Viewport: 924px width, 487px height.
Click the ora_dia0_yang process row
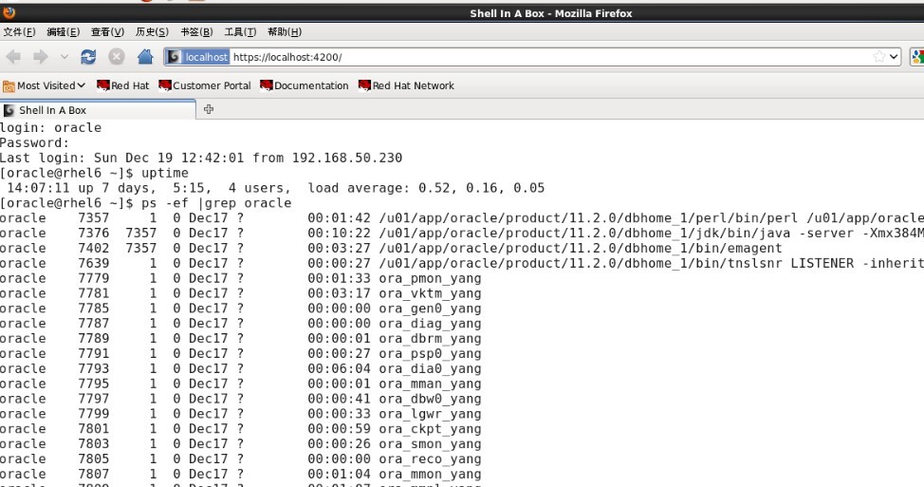(x=240, y=368)
